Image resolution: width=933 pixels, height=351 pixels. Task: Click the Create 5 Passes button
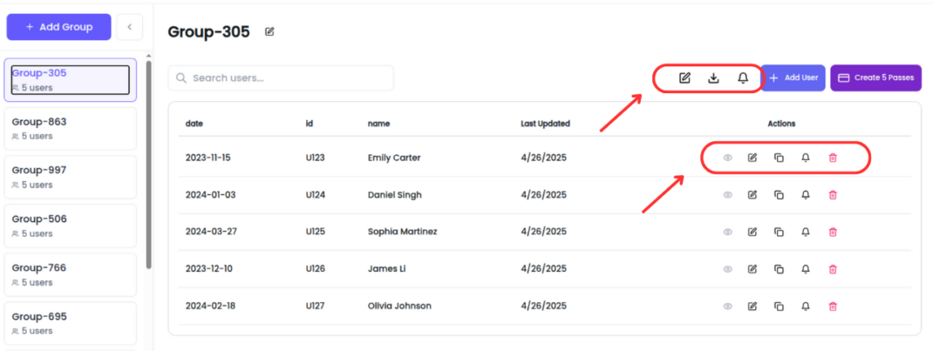[875, 78]
